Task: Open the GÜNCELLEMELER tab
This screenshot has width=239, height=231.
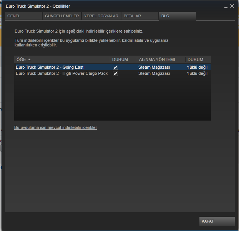Action: point(62,16)
